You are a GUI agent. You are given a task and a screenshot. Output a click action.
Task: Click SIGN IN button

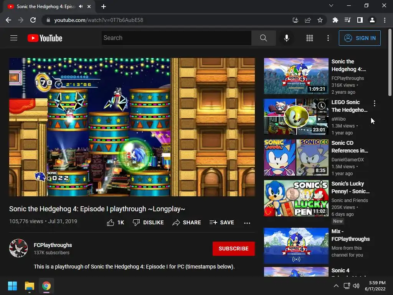point(360,38)
